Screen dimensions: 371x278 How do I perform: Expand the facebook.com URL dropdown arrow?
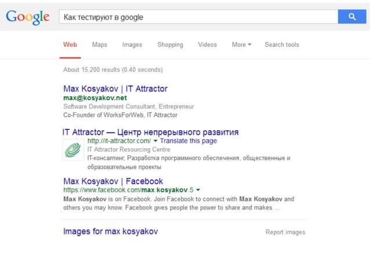pyautogui.click(x=198, y=190)
